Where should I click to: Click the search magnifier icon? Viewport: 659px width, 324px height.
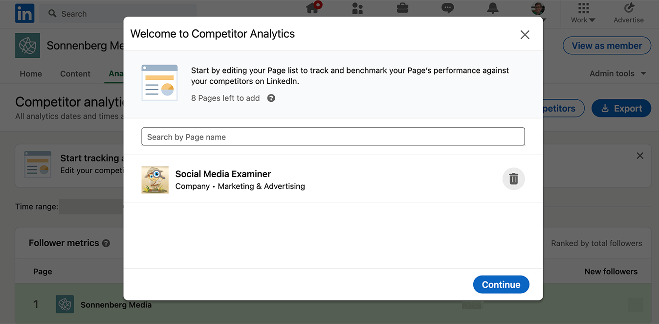(x=52, y=14)
